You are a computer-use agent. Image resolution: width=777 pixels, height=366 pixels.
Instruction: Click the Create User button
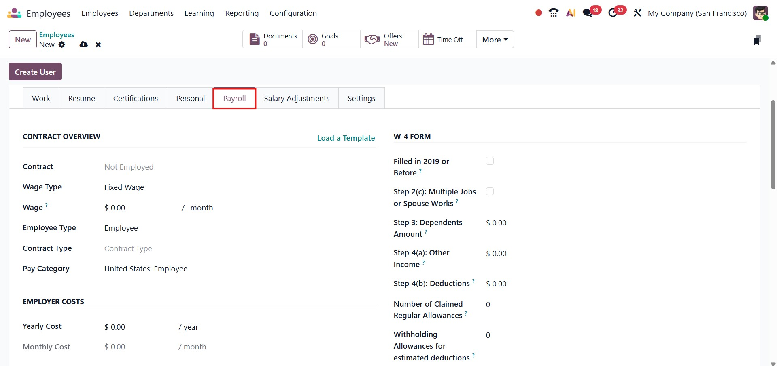(x=35, y=72)
